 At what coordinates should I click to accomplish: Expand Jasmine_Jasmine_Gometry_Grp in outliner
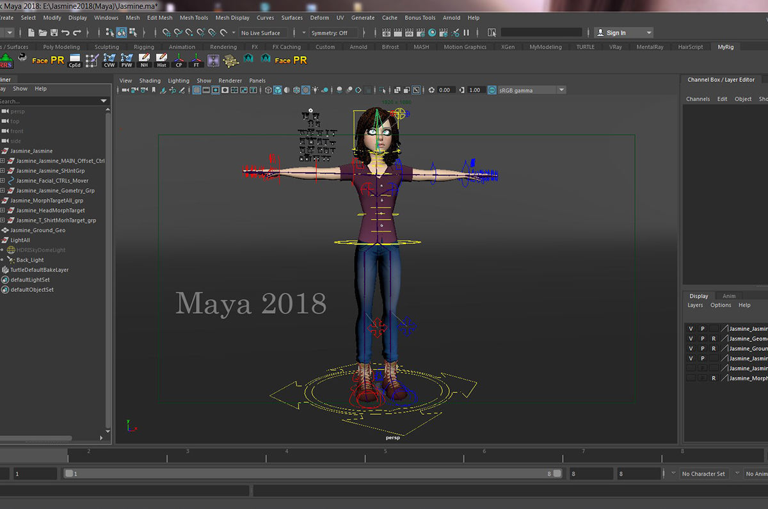pyautogui.click(x=3, y=190)
